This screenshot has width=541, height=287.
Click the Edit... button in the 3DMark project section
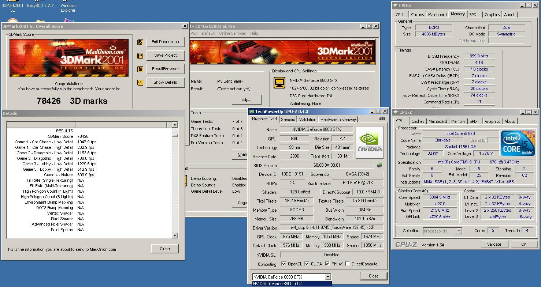(x=246, y=99)
